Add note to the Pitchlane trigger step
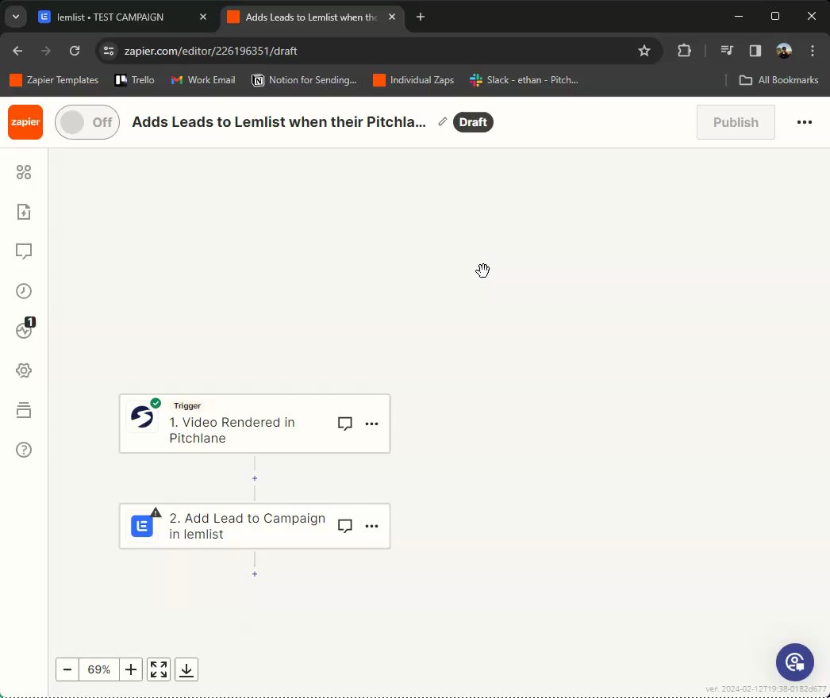The height and width of the screenshot is (698, 830). point(345,424)
